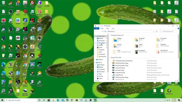Select the Tasty Blue desktop shortcut

(18, 4)
